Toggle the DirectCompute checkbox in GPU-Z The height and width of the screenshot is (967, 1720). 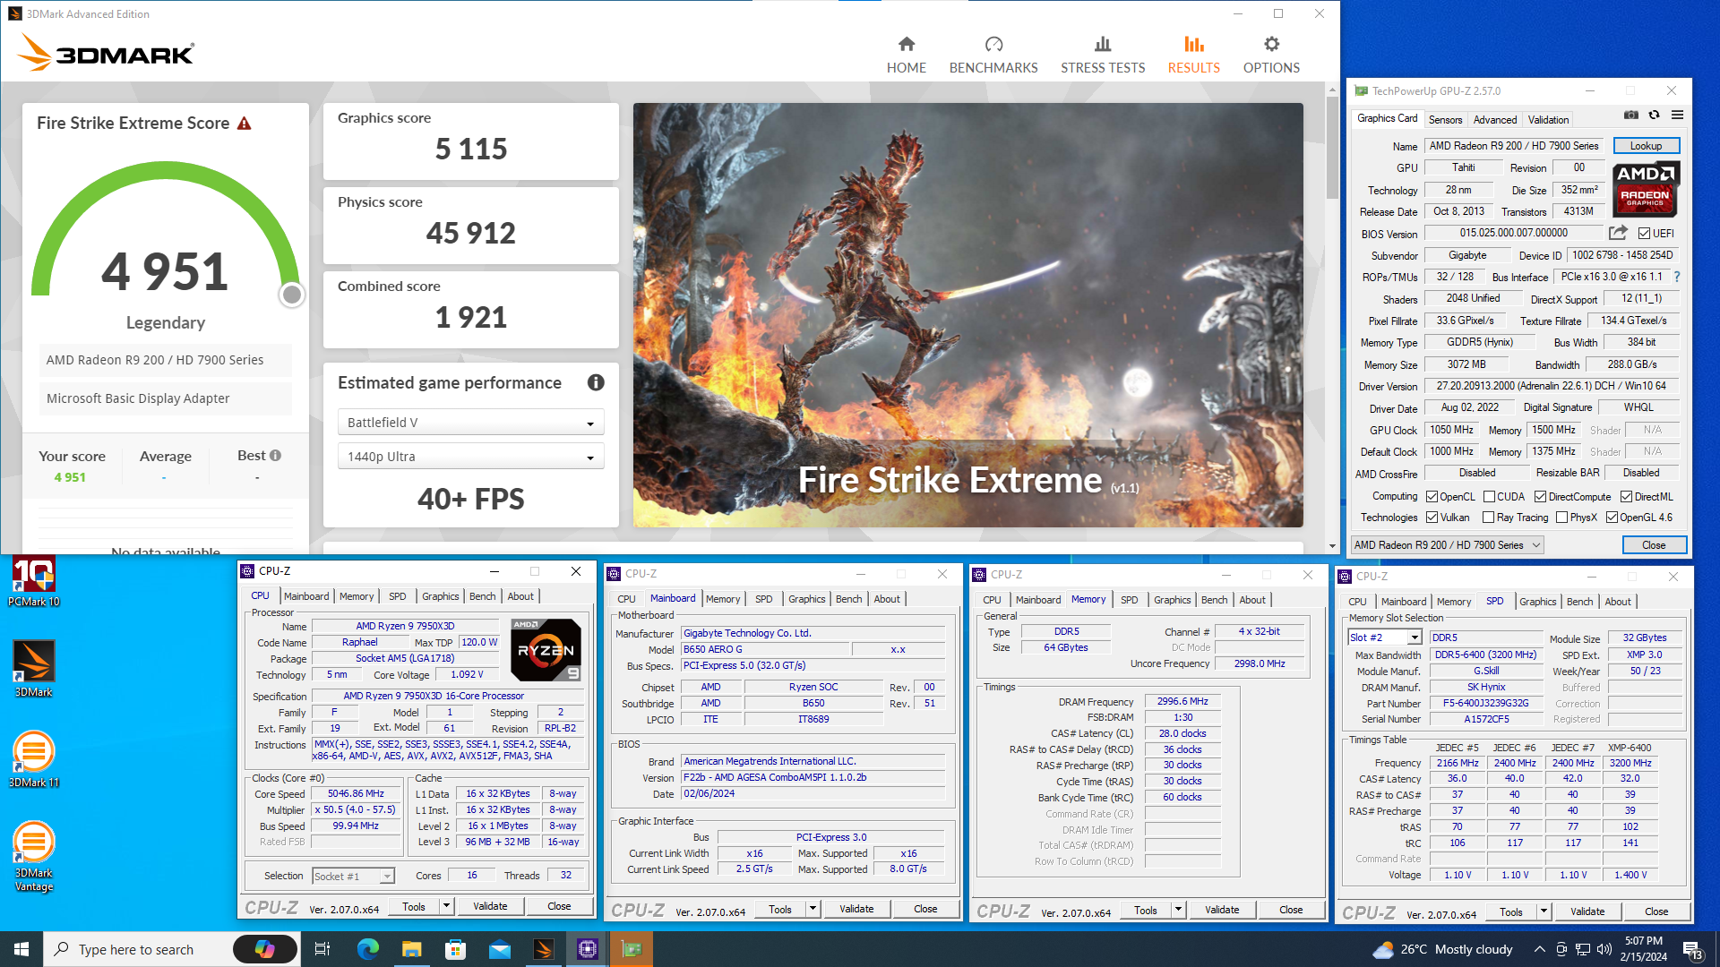click(1541, 497)
